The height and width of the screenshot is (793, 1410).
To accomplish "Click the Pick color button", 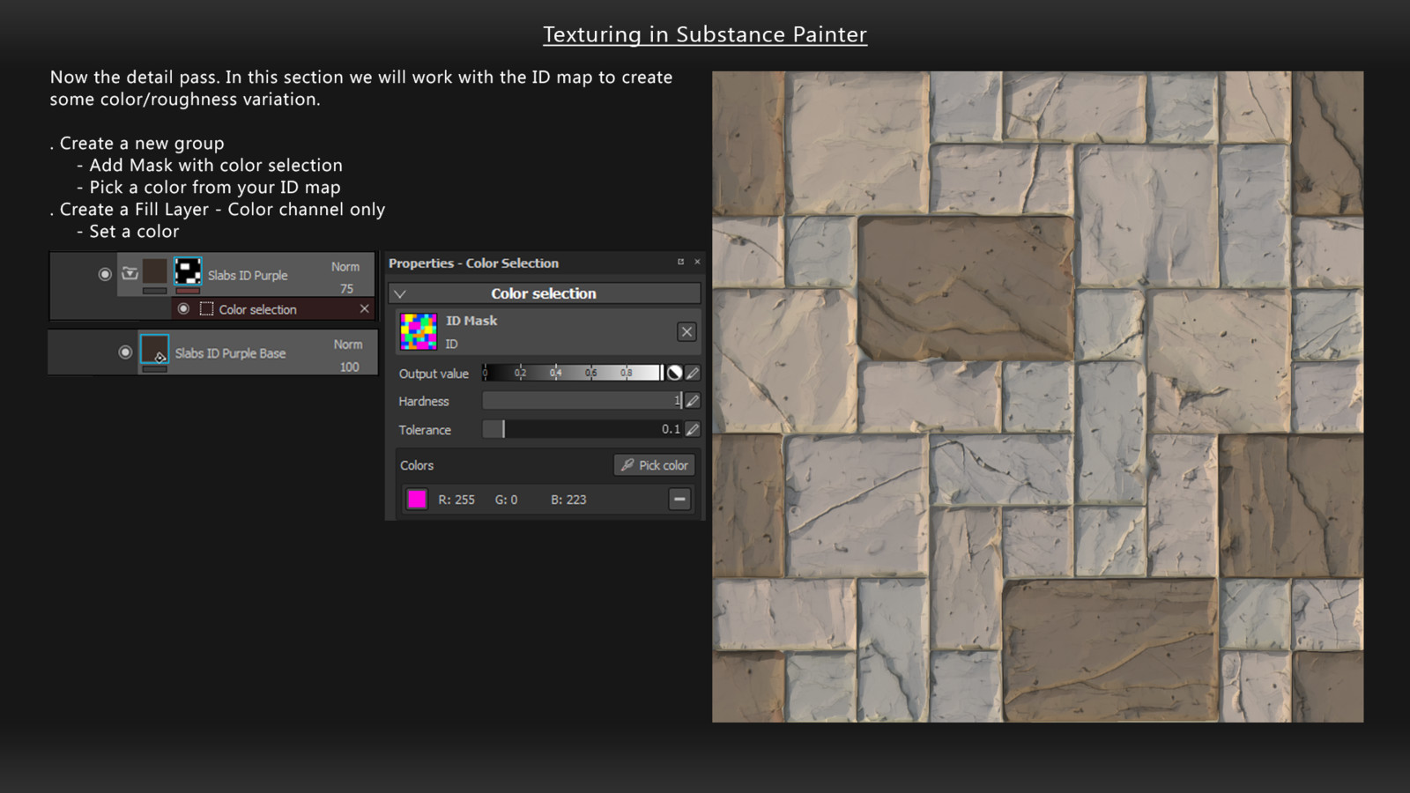I will pos(655,464).
